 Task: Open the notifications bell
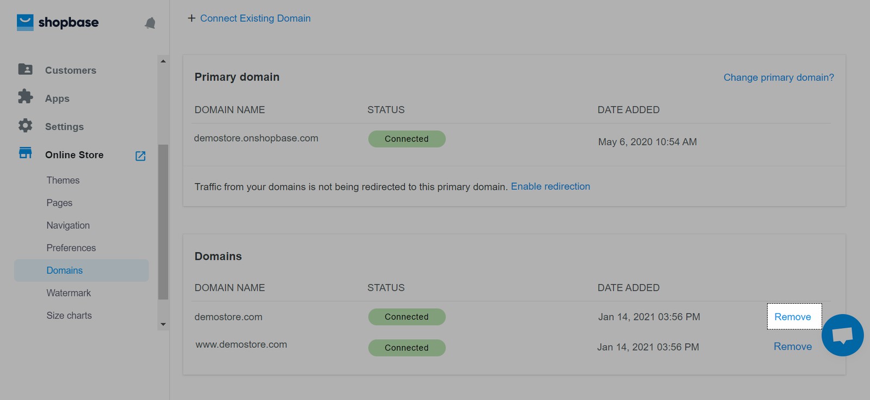[x=150, y=23]
